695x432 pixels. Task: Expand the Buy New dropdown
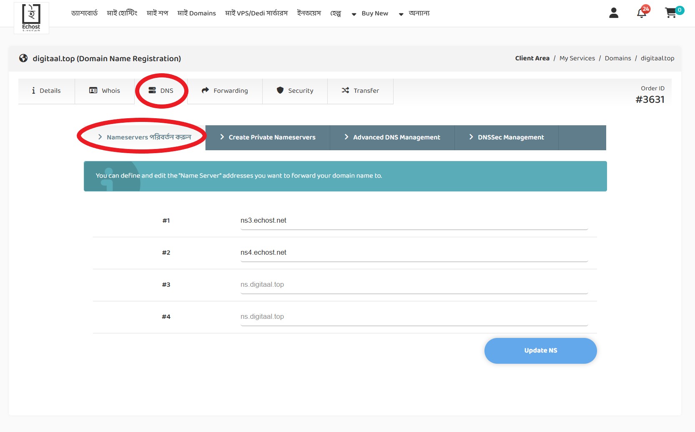click(x=370, y=13)
